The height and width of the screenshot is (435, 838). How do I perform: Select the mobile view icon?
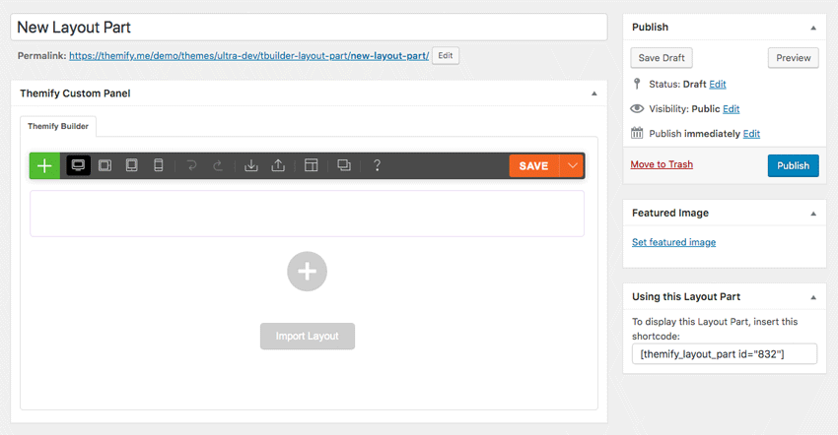(158, 165)
